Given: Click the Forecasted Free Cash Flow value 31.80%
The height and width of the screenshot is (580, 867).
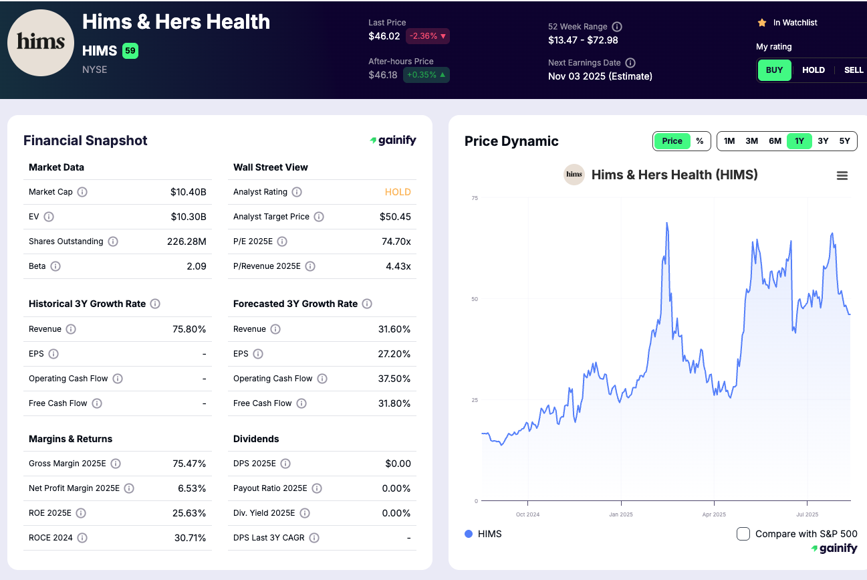Looking at the screenshot, I should 394,403.
